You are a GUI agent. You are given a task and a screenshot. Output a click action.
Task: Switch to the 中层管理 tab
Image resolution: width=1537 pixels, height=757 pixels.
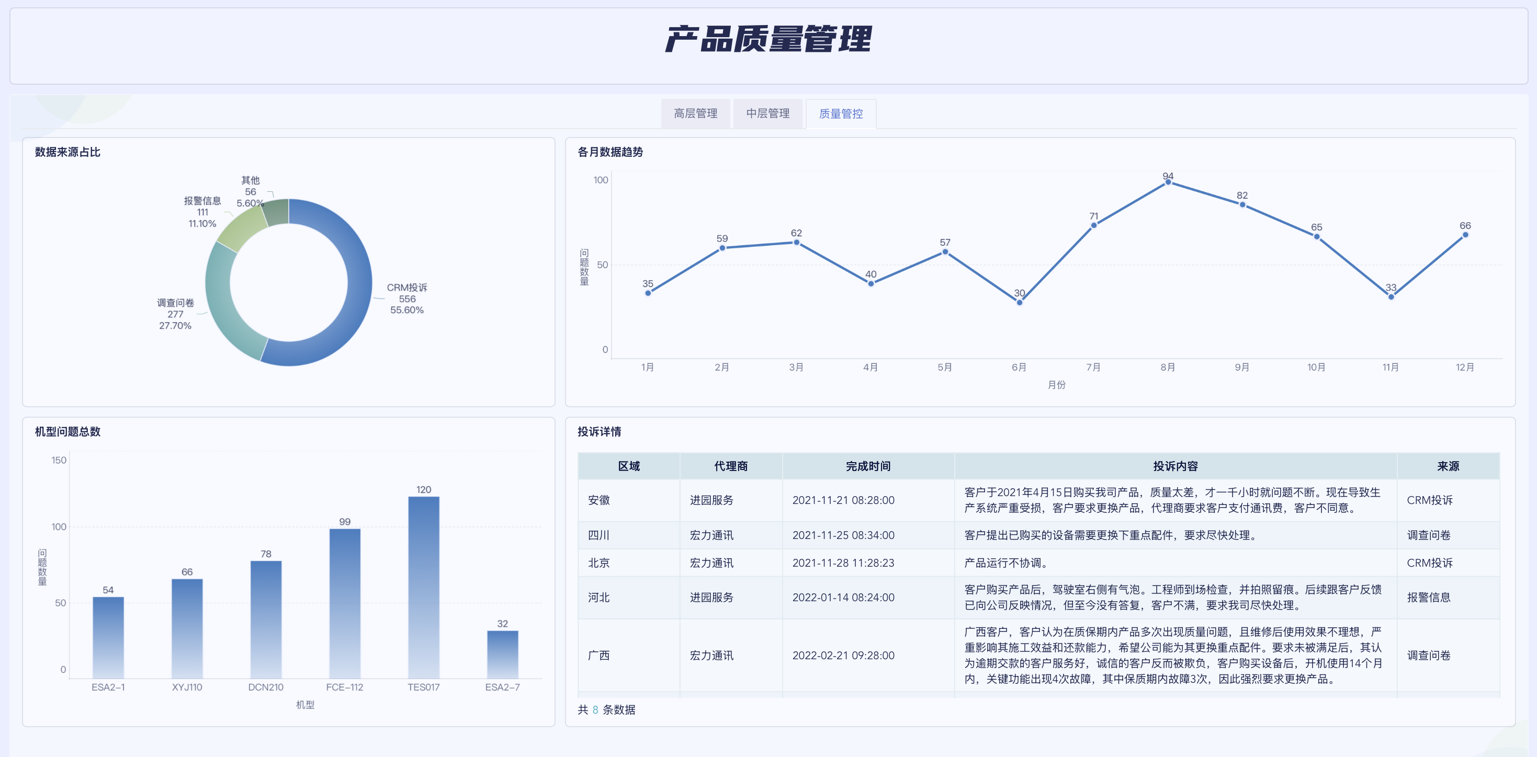pos(769,113)
